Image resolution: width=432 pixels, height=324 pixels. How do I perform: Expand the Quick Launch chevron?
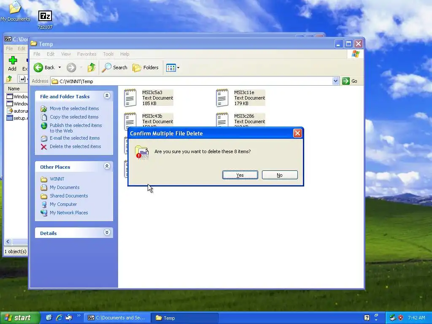click(x=78, y=316)
